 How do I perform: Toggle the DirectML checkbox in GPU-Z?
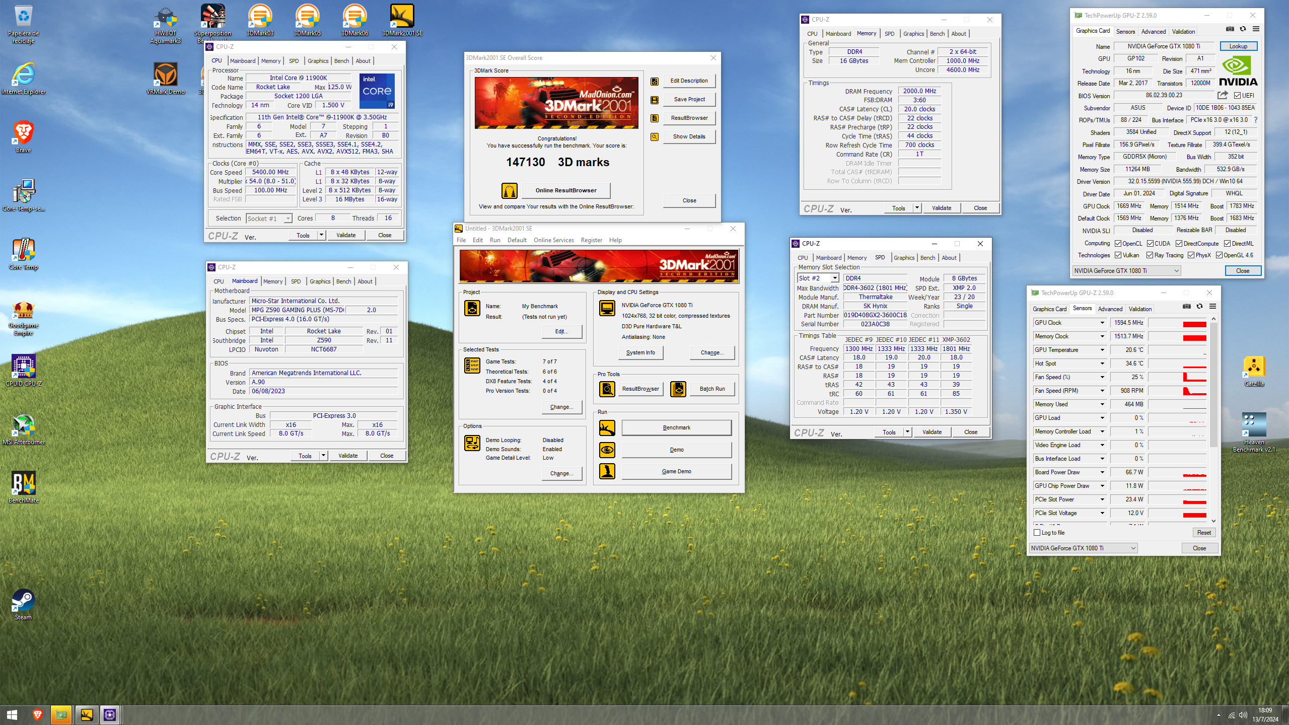(x=1227, y=244)
